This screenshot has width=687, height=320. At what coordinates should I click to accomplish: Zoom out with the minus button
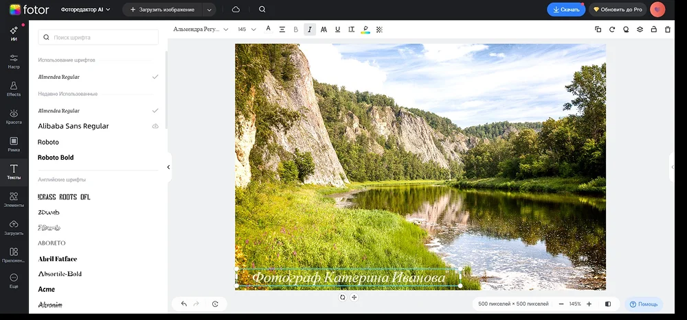(561, 304)
